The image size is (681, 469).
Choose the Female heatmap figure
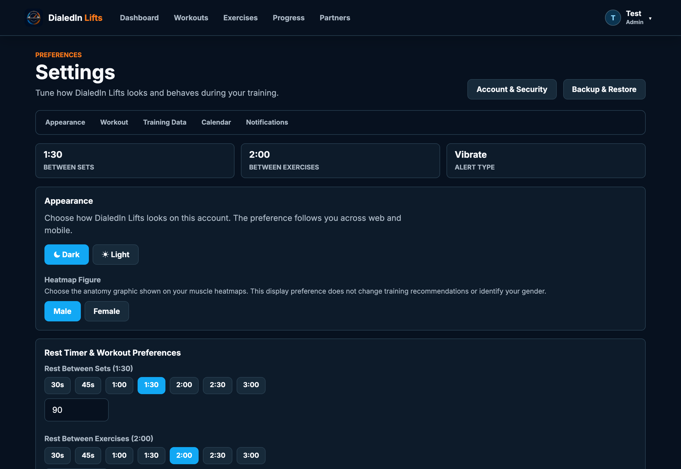click(x=107, y=311)
